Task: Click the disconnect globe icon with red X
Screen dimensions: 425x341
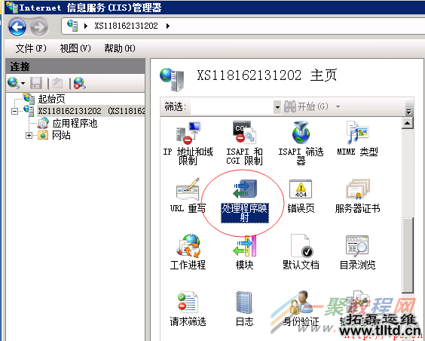Action: 80,83
